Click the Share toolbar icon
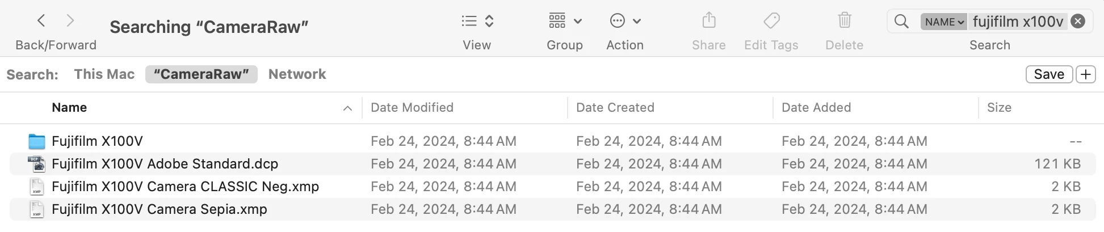Screen dimensions: 1104x232 (708, 21)
